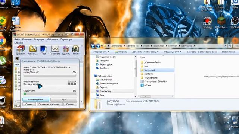Click the WinRAR up-one-level folder icon
This screenshot has width=239, height=134.
(x=17, y=59)
